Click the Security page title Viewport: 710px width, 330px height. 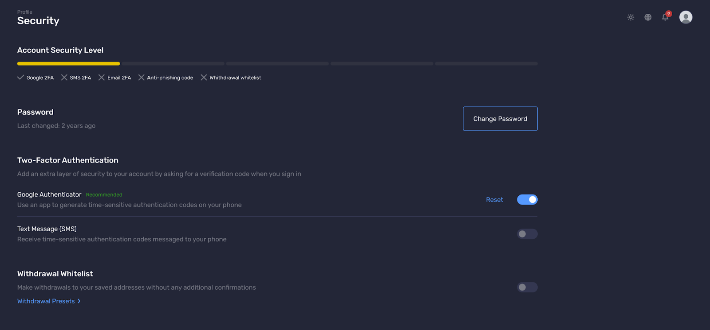(x=38, y=21)
